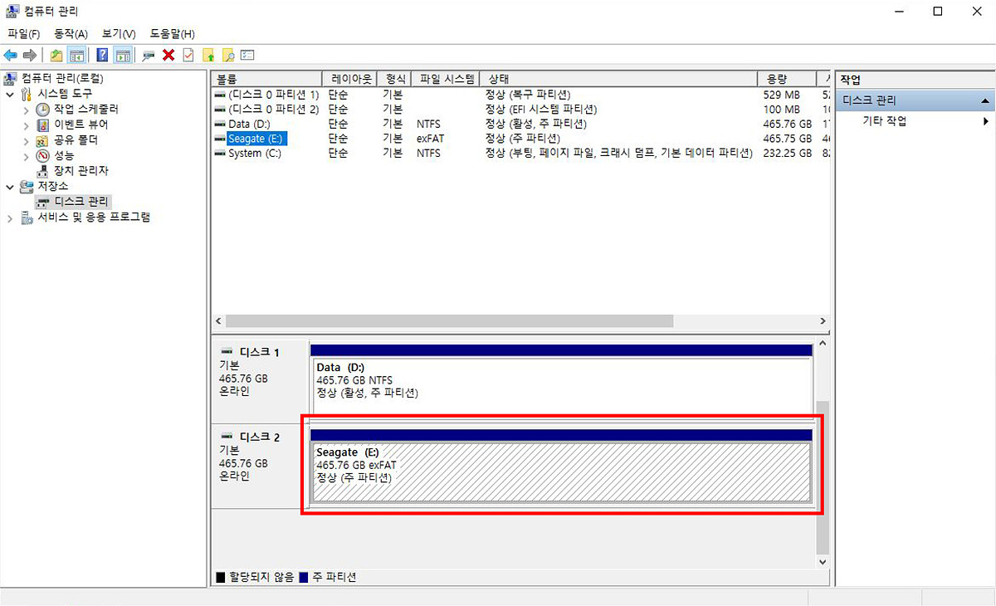Image resolution: width=996 pixels, height=606 pixels.
Task: Collapse the 시스템 도구 node
Action: click(x=10, y=94)
